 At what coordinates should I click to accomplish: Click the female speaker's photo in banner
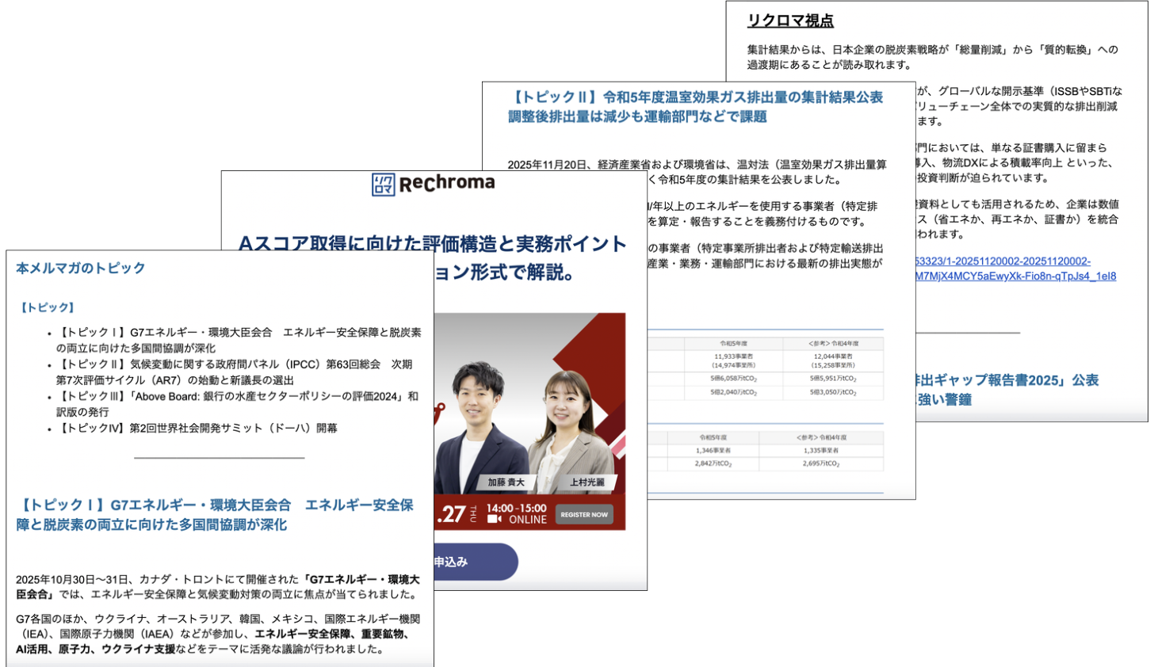point(567,420)
